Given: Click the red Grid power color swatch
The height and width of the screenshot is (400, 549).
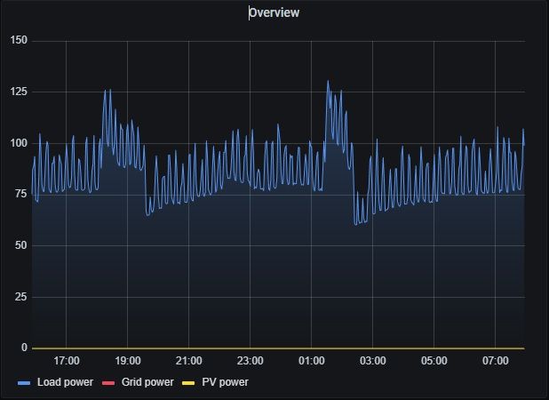Looking at the screenshot, I should coord(108,383).
